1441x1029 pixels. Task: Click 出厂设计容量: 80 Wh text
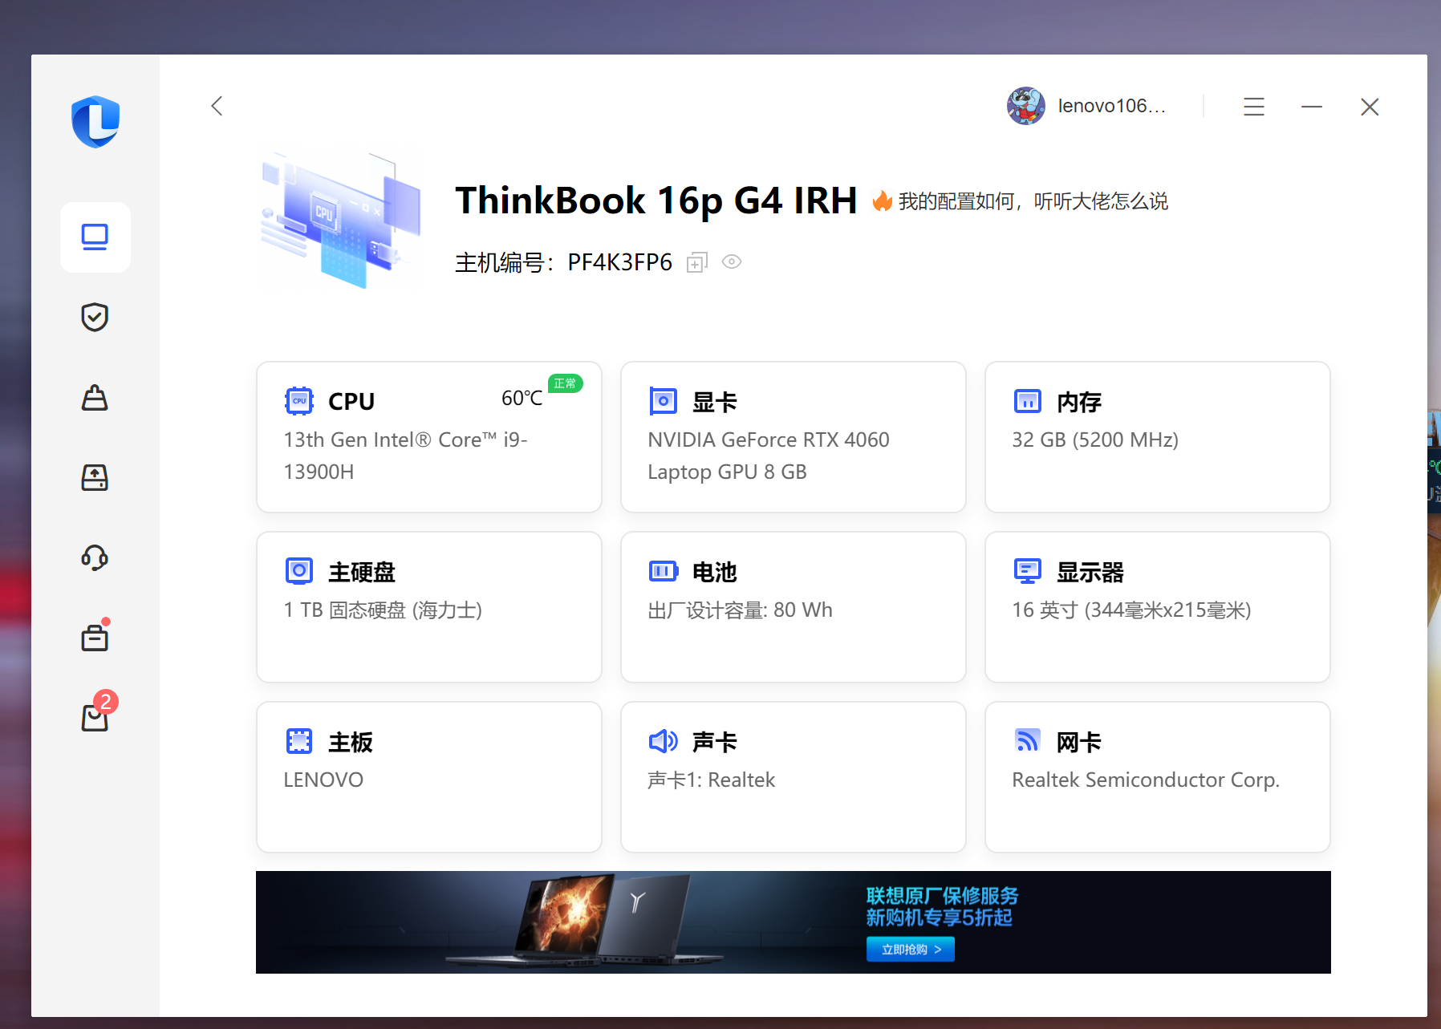[x=740, y=610]
